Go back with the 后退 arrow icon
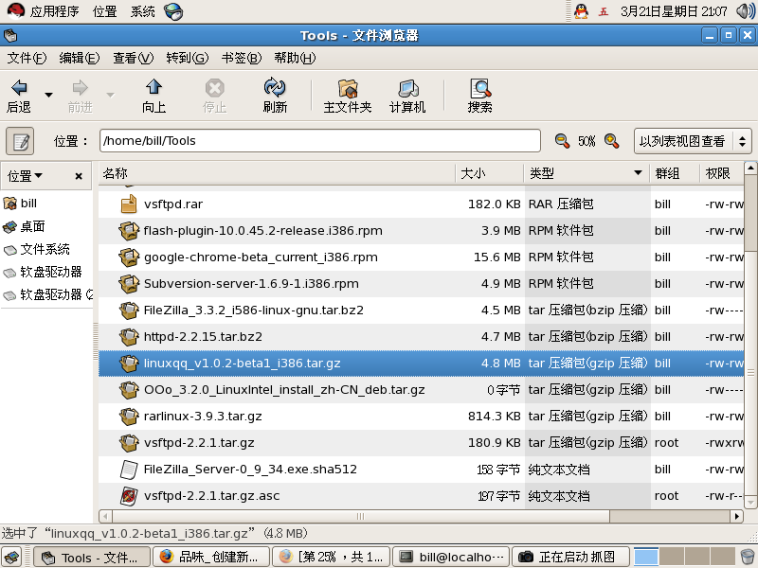The image size is (758, 568). [x=19, y=87]
